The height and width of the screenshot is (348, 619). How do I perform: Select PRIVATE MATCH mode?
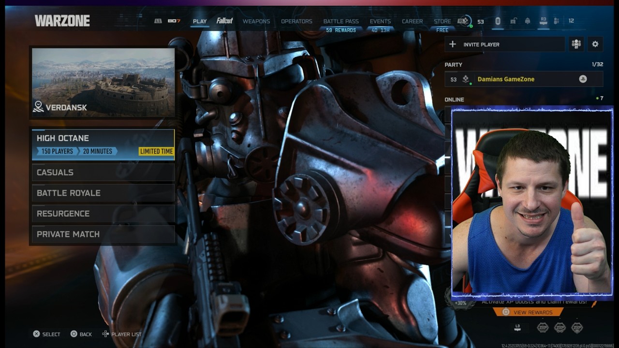point(103,234)
